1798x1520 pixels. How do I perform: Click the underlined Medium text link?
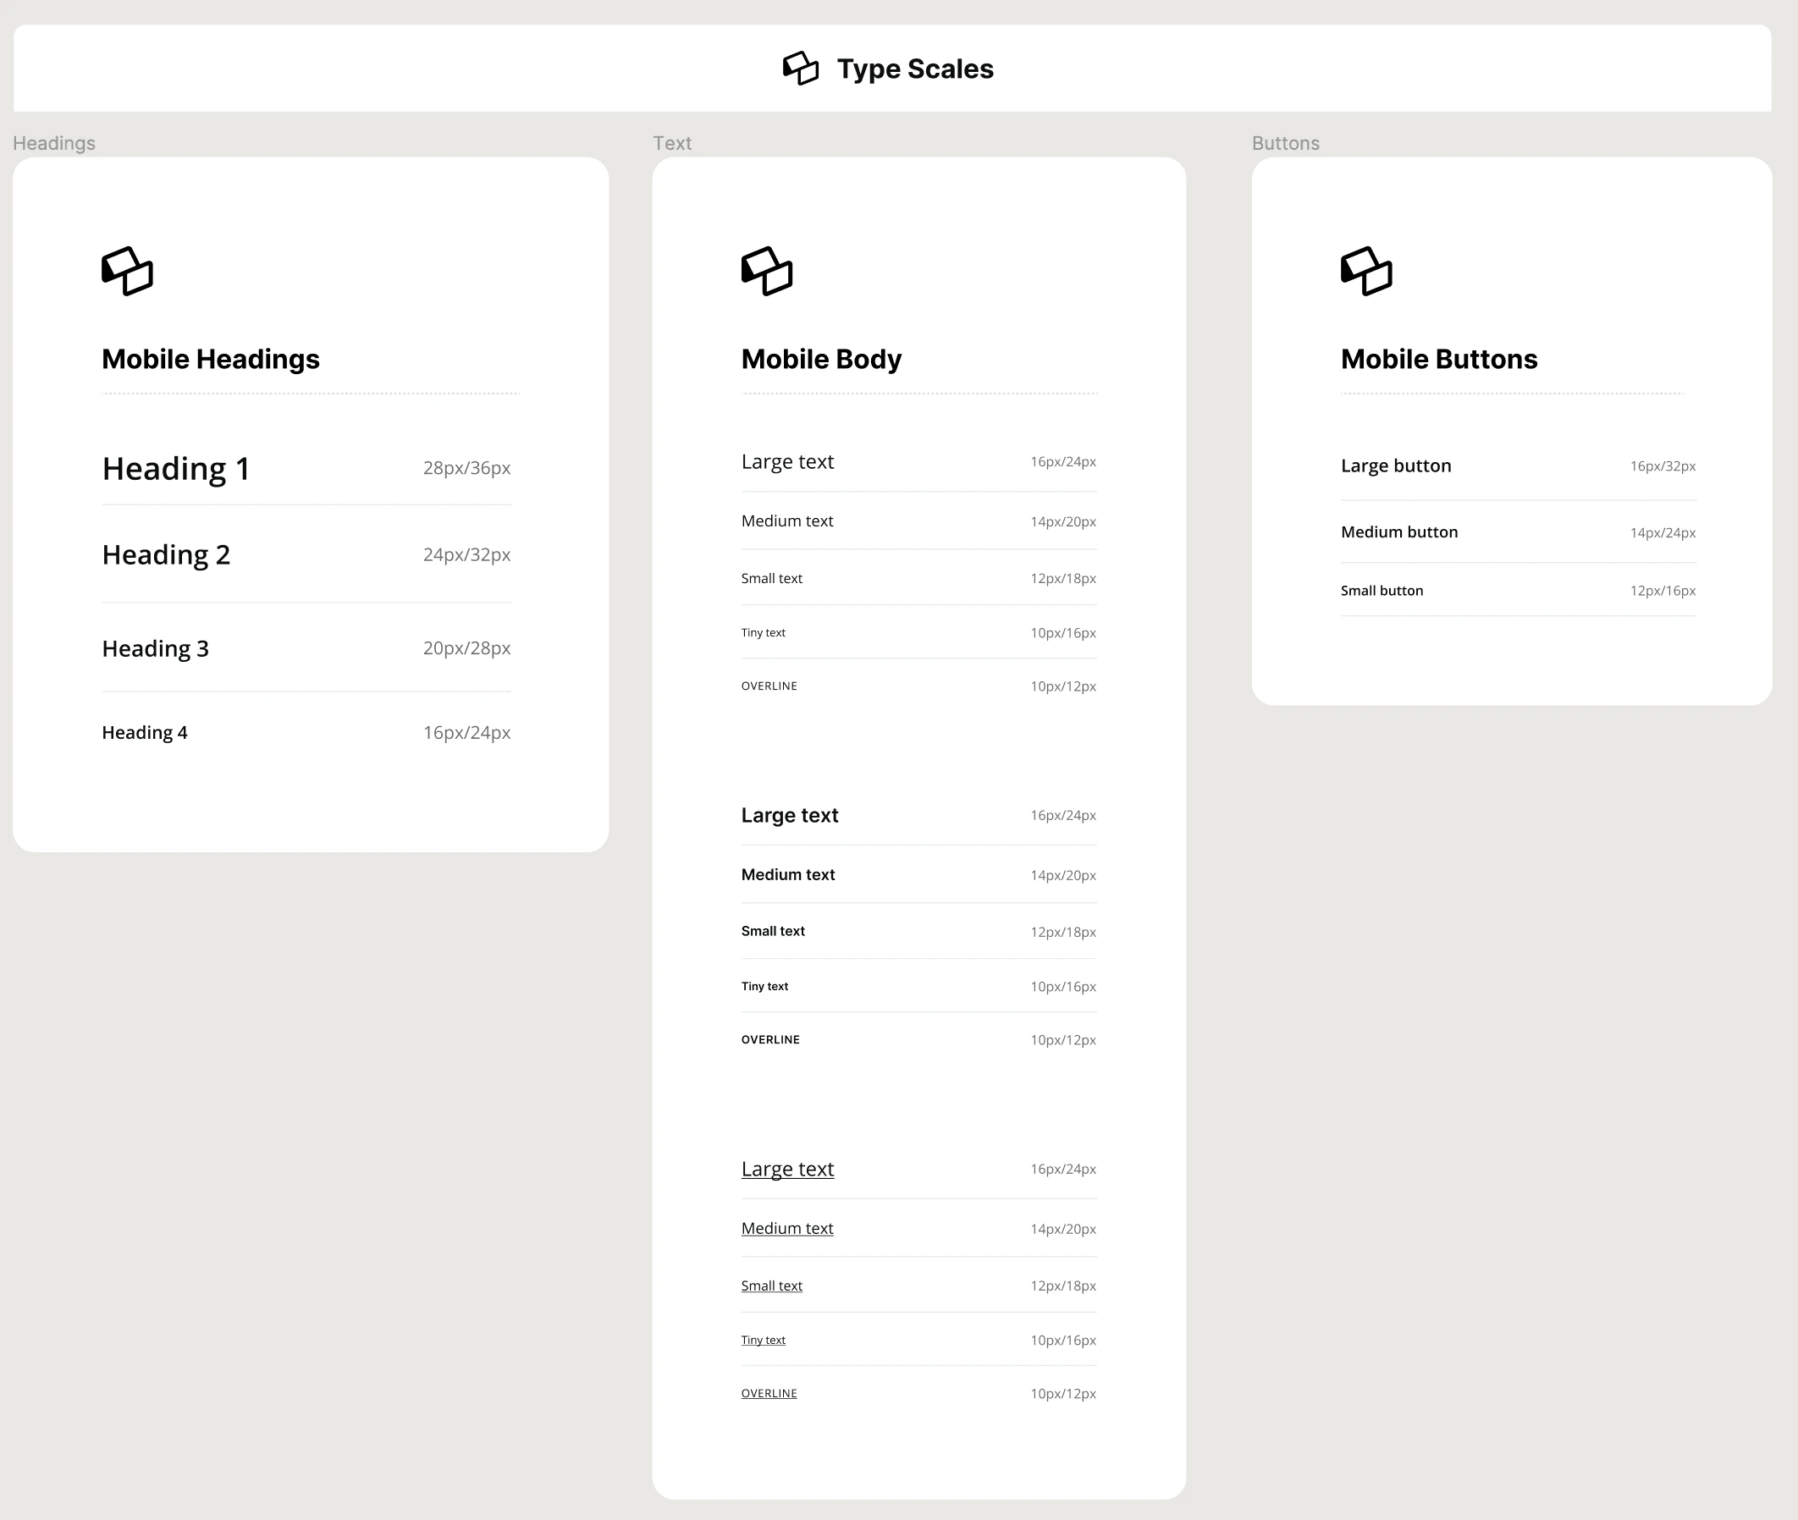pos(787,1228)
